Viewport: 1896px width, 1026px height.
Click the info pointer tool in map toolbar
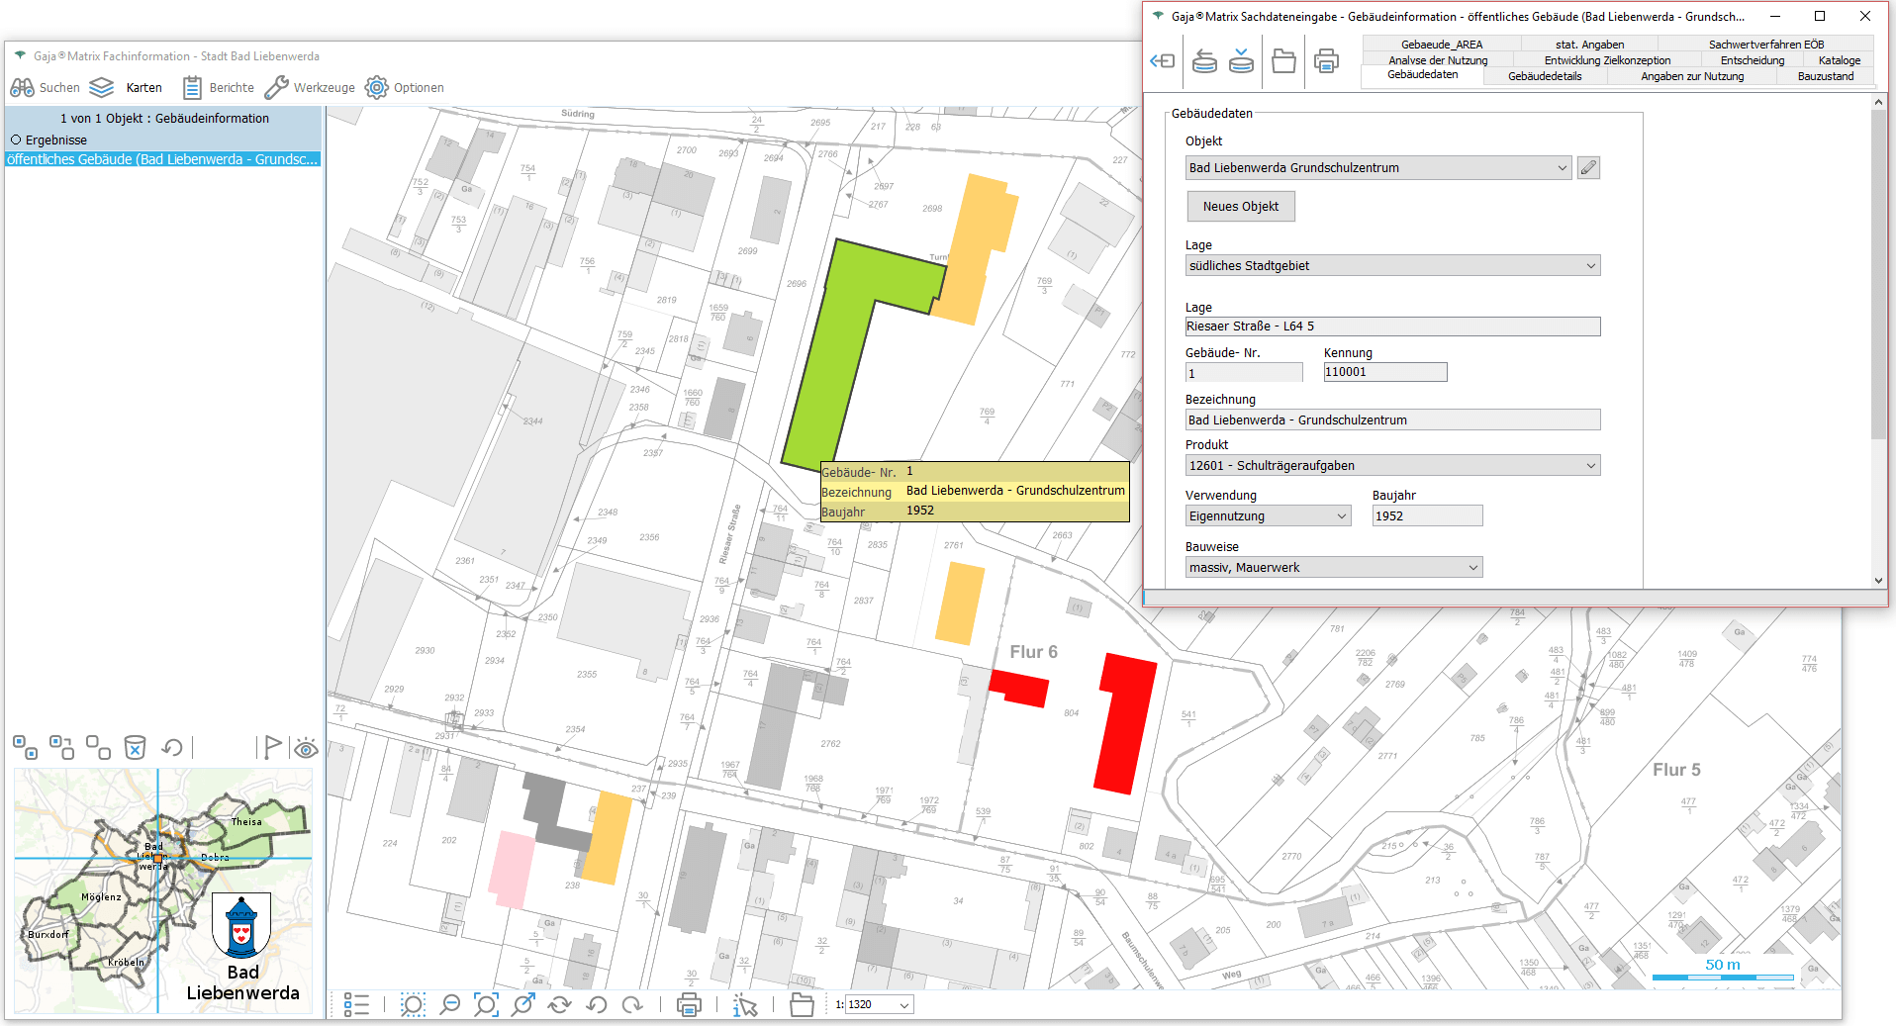(745, 1005)
